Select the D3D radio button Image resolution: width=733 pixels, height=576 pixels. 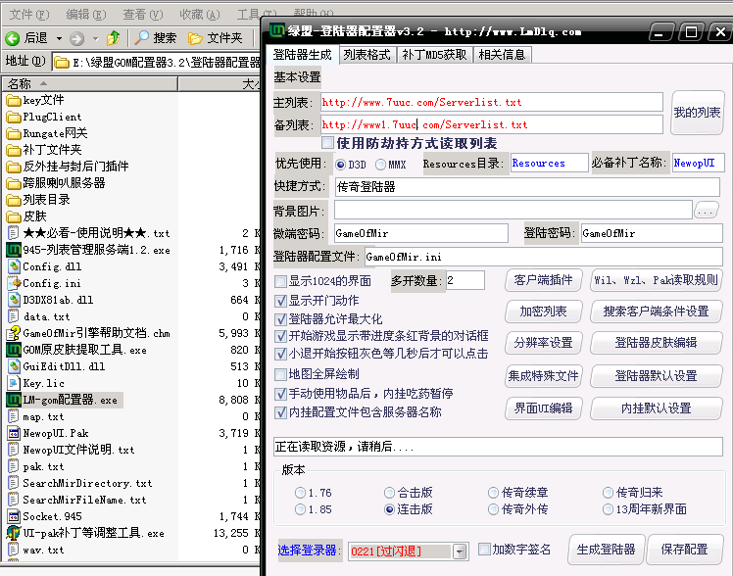pyautogui.click(x=340, y=165)
